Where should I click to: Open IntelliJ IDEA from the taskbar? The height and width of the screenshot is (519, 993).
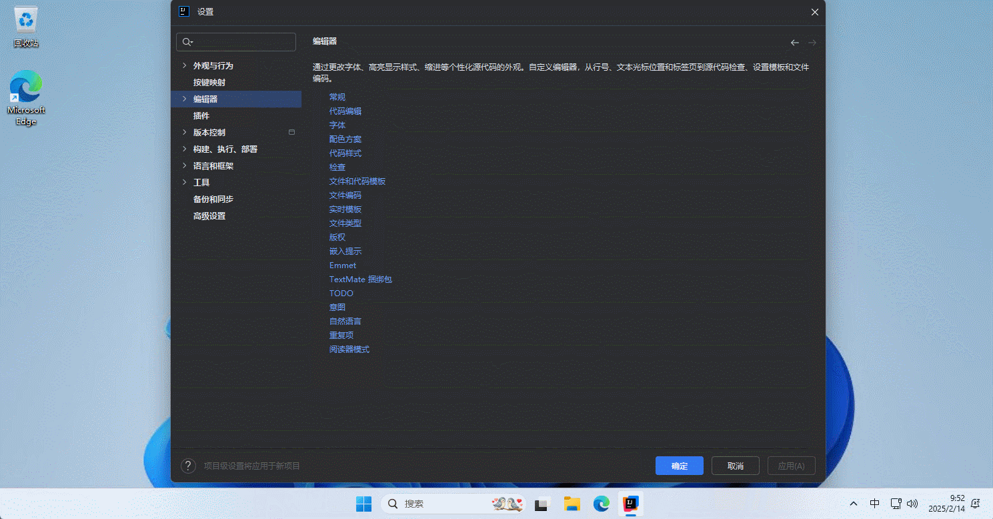pyautogui.click(x=630, y=504)
